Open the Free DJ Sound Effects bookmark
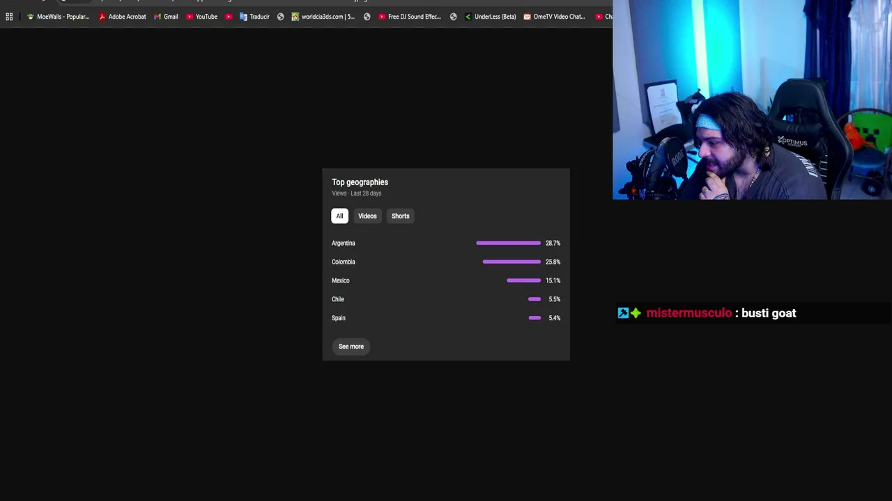The height and width of the screenshot is (501, 892). (x=410, y=17)
